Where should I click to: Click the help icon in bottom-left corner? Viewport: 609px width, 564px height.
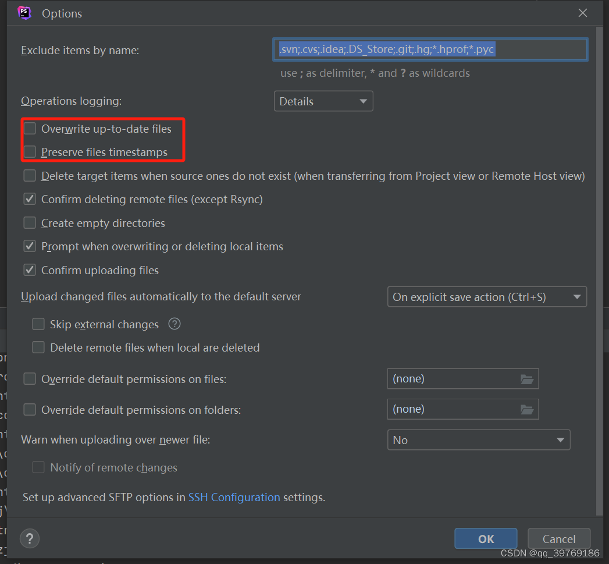click(29, 538)
